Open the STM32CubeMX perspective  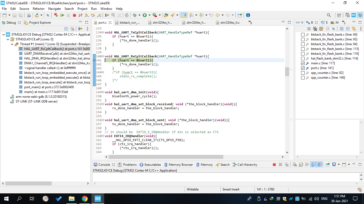pyautogui.click(x=354, y=15)
